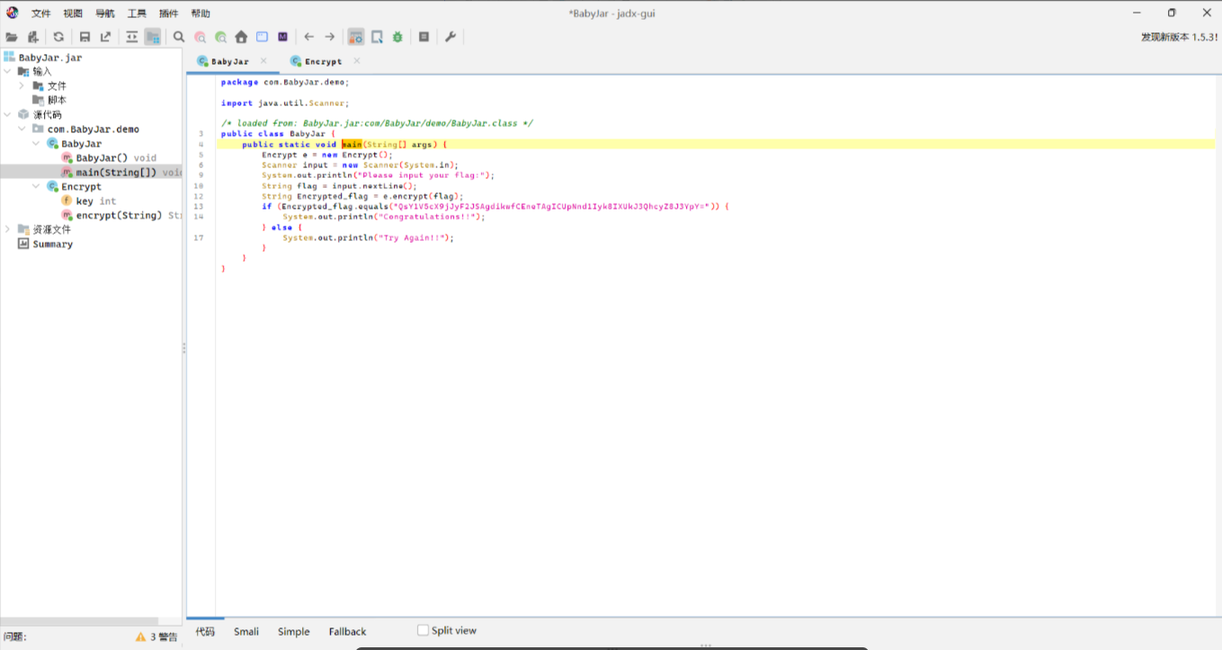
Task: Open text search magnifier icon
Action: tap(179, 37)
